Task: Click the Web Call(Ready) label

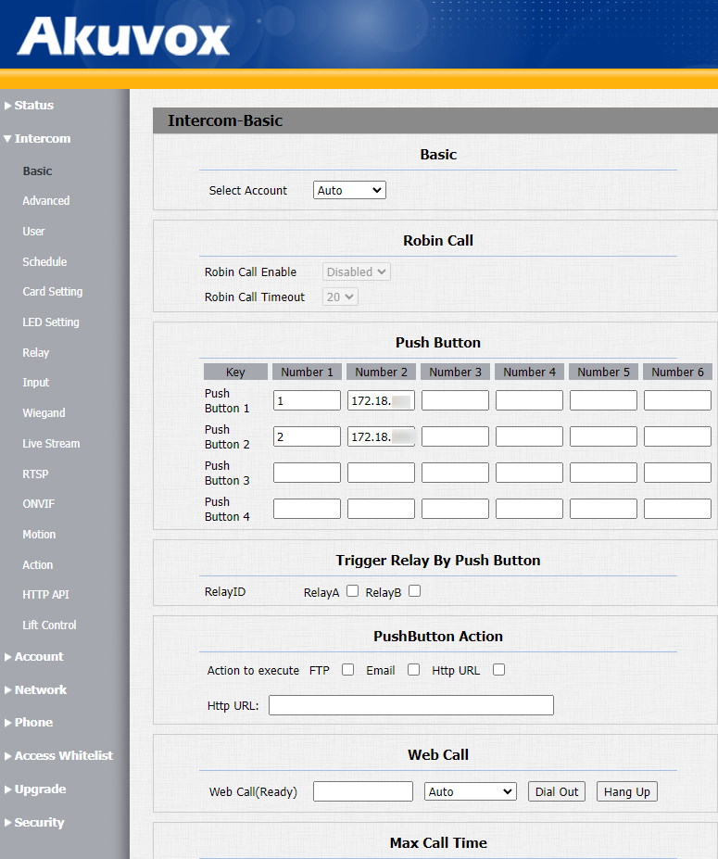Action: (x=253, y=791)
